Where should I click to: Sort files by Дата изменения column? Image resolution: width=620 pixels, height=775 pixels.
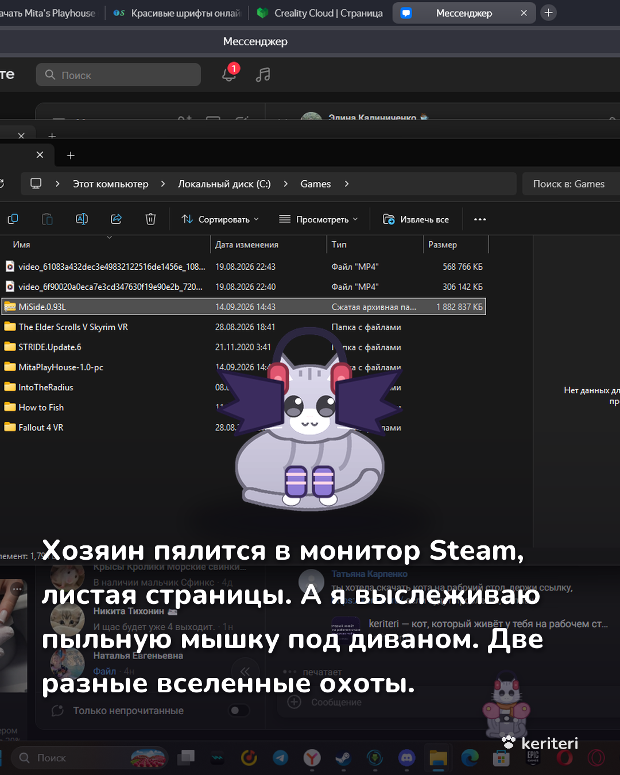tap(247, 245)
